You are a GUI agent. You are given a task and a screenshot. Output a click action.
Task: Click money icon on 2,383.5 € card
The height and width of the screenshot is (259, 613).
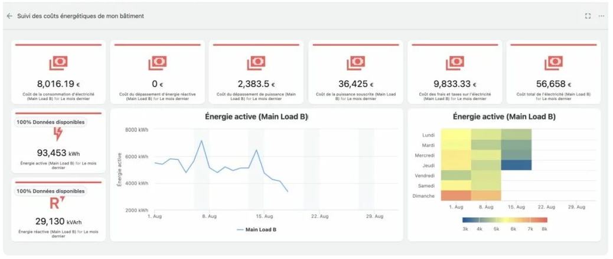click(256, 63)
